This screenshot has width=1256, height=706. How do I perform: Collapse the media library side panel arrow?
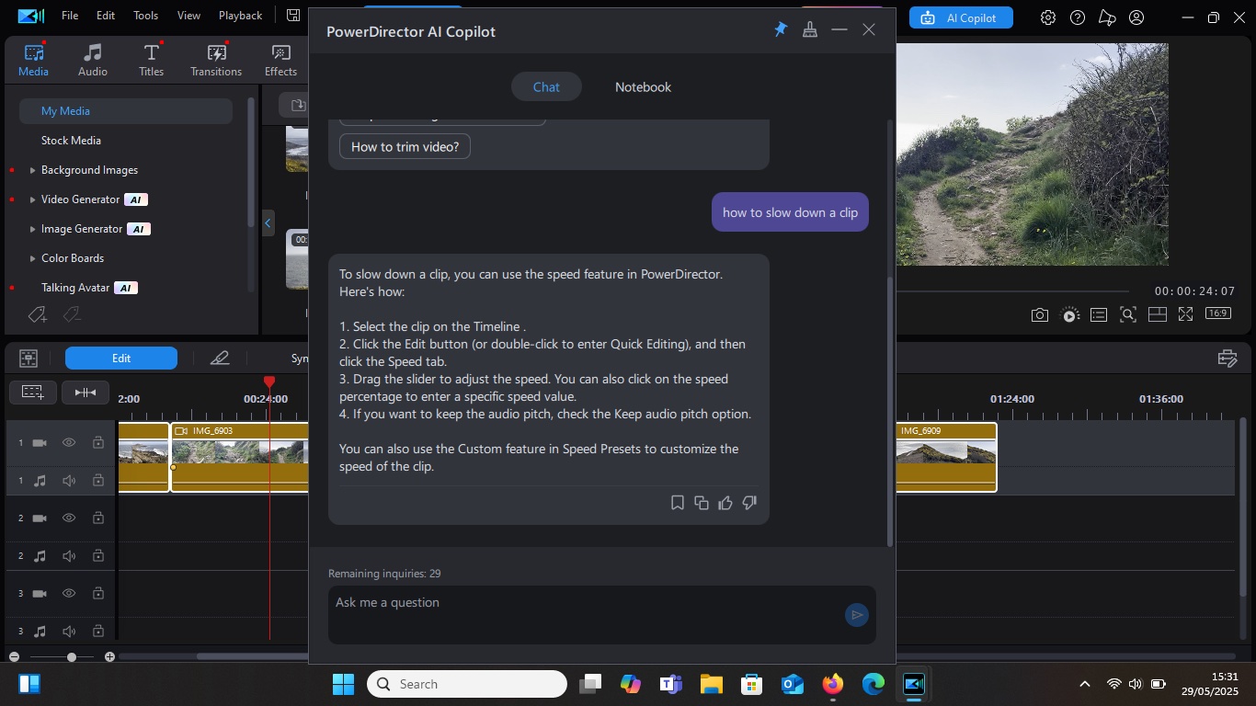(x=268, y=222)
